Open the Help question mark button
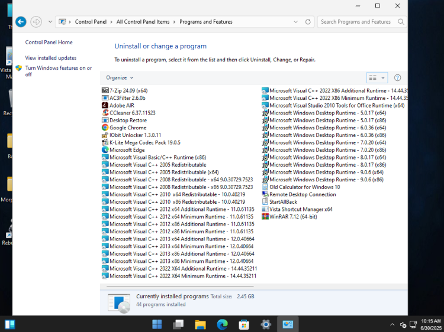 (x=397, y=78)
